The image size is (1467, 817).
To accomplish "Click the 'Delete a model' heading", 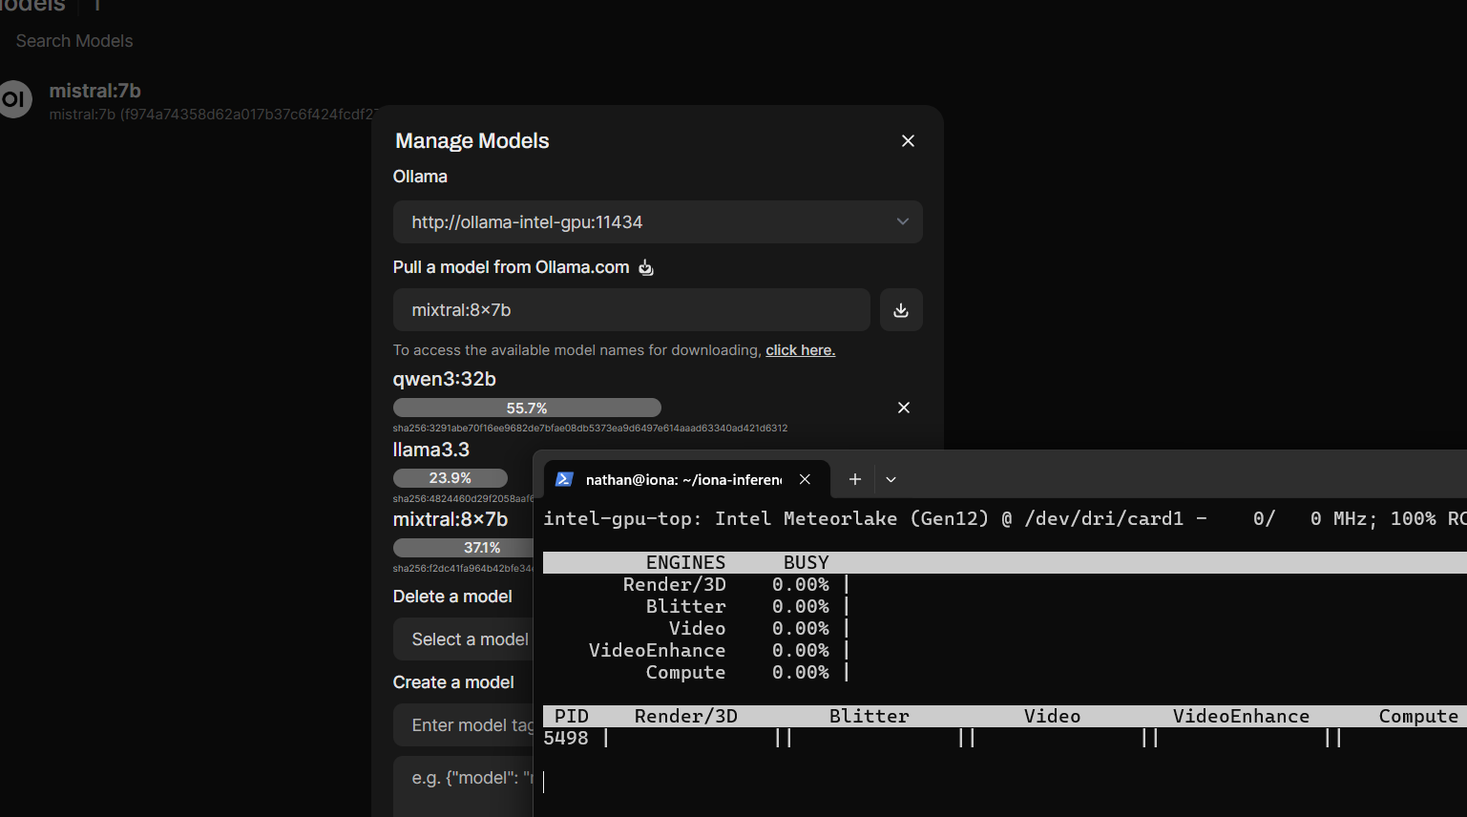I will tap(452, 597).
